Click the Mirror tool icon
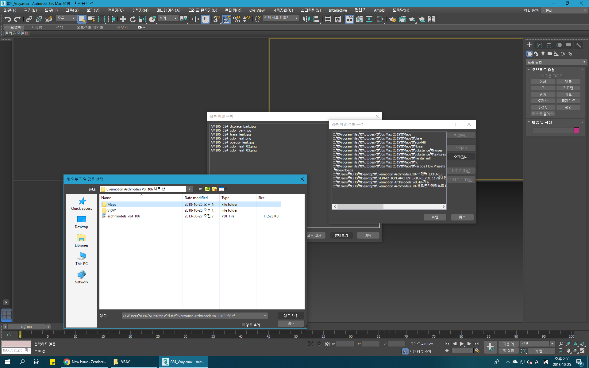 (x=306, y=19)
